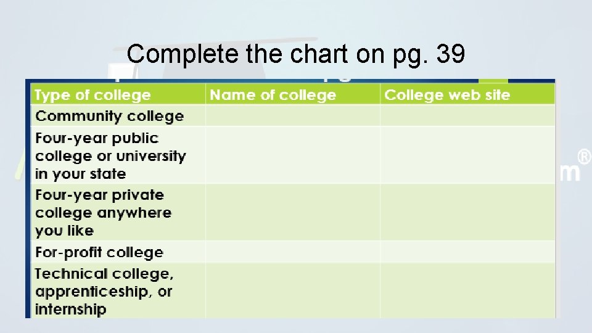Click the Name of college cell for Community college
The width and height of the screenshot is (592, 333).
[x=292, y=115]
